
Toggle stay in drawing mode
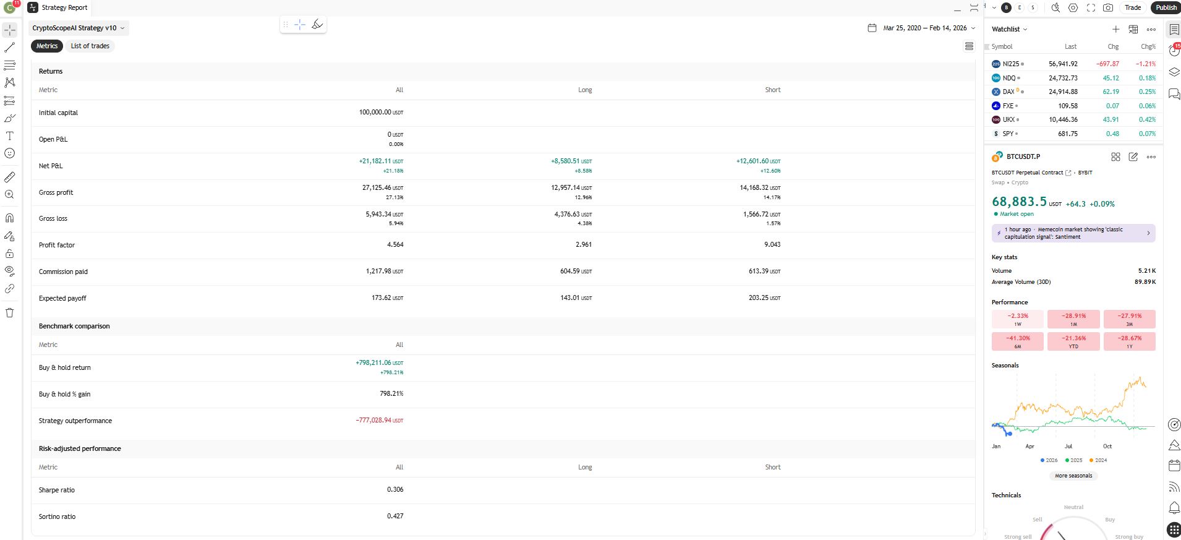10,236
